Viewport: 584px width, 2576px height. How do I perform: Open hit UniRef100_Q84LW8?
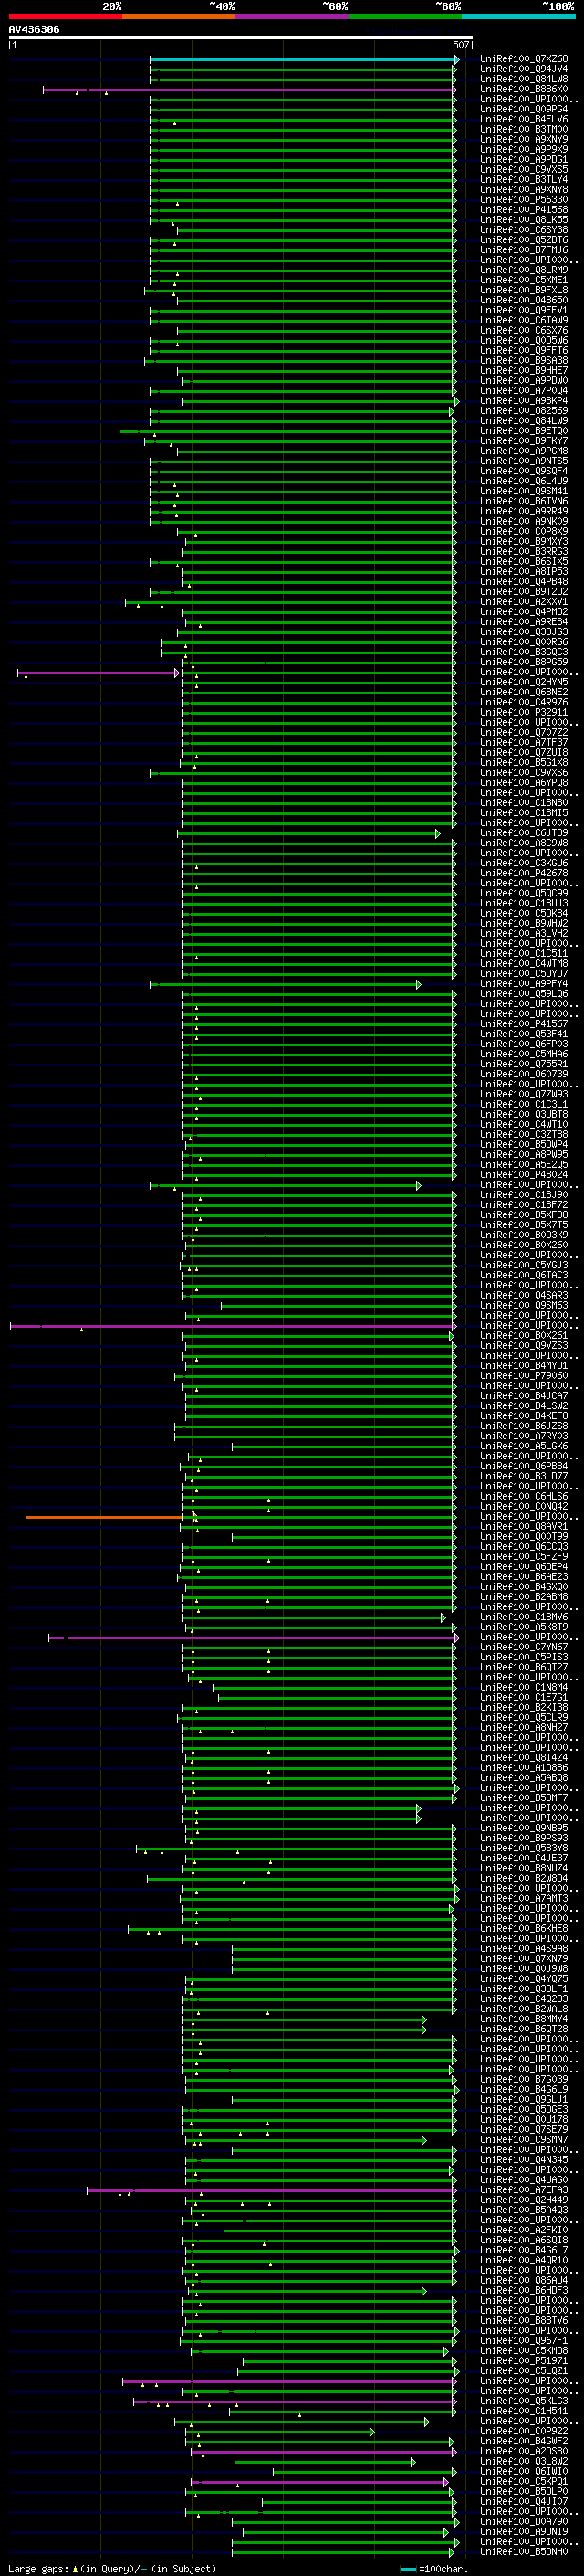coord(524,80)
